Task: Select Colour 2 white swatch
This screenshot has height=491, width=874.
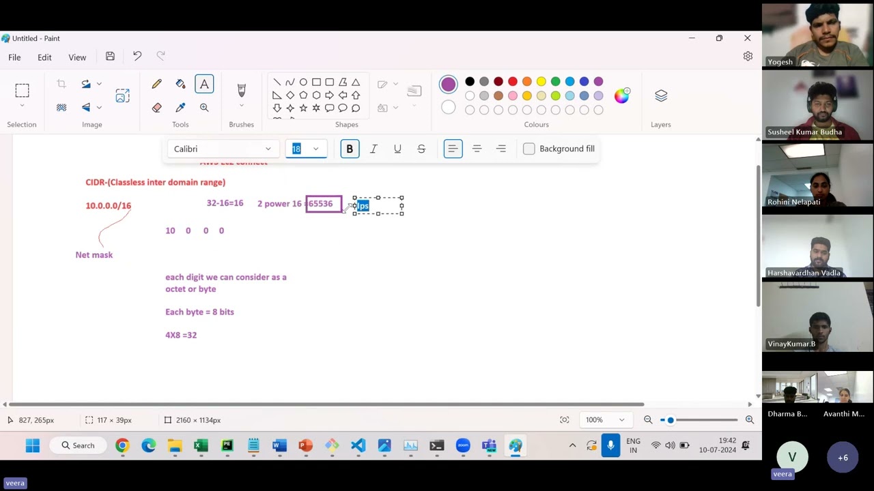Action: [448, 107]
